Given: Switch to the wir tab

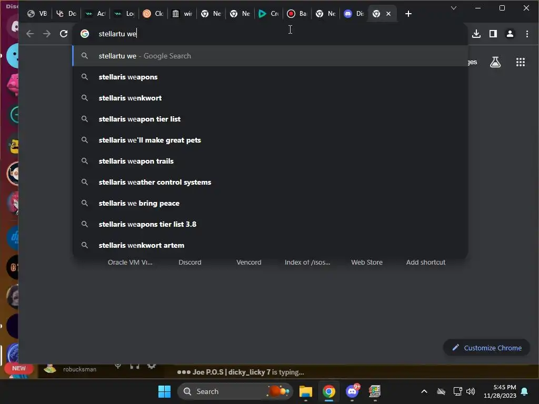Looking at the screenshot, I should tap(182, 14).
